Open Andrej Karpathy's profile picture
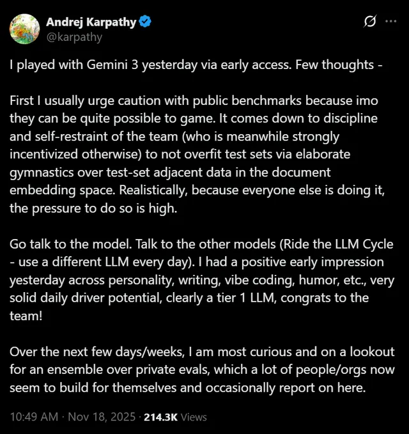Image resolution: width=409 pixels, height=434 pixels. (x=26, y=29)
